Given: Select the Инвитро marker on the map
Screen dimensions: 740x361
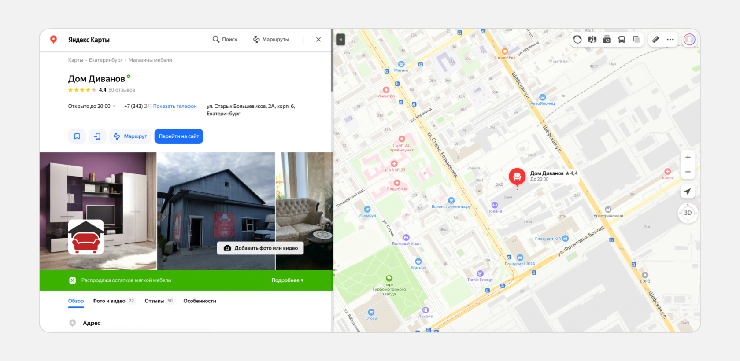Looking at the screenshot, I should pos(386,90).
